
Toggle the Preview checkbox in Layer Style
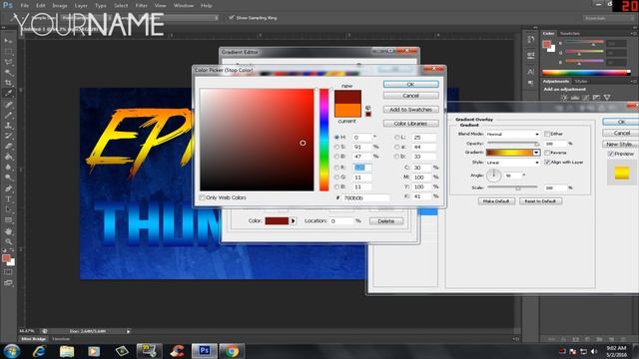(610, 154)
